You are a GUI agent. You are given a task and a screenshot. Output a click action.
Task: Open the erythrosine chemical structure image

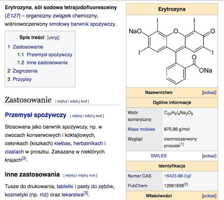point(172,51)
